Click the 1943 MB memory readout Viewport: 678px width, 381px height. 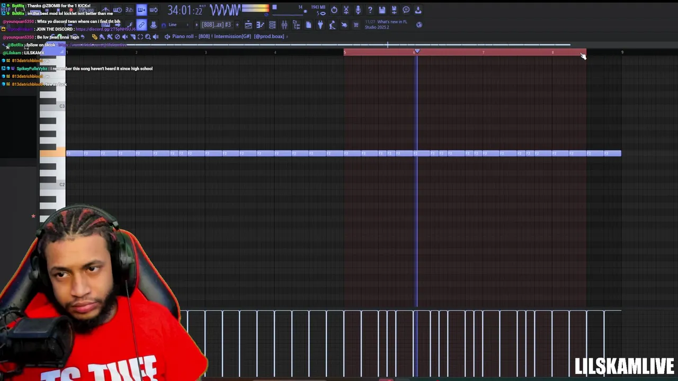pyautogui.click(x=318, y=7)
